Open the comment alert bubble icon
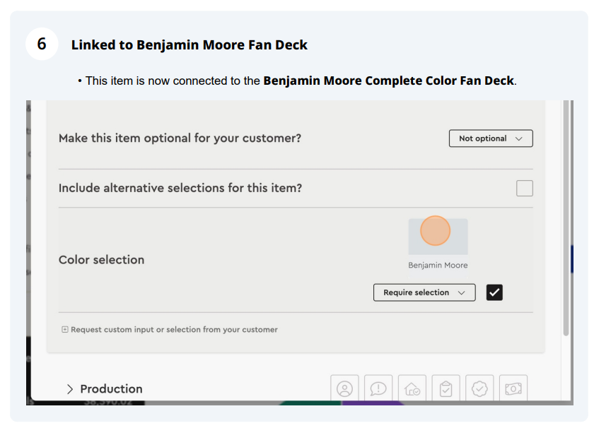Image resolution: width=594 pixels, height=428 pixels. click(378, 388)
